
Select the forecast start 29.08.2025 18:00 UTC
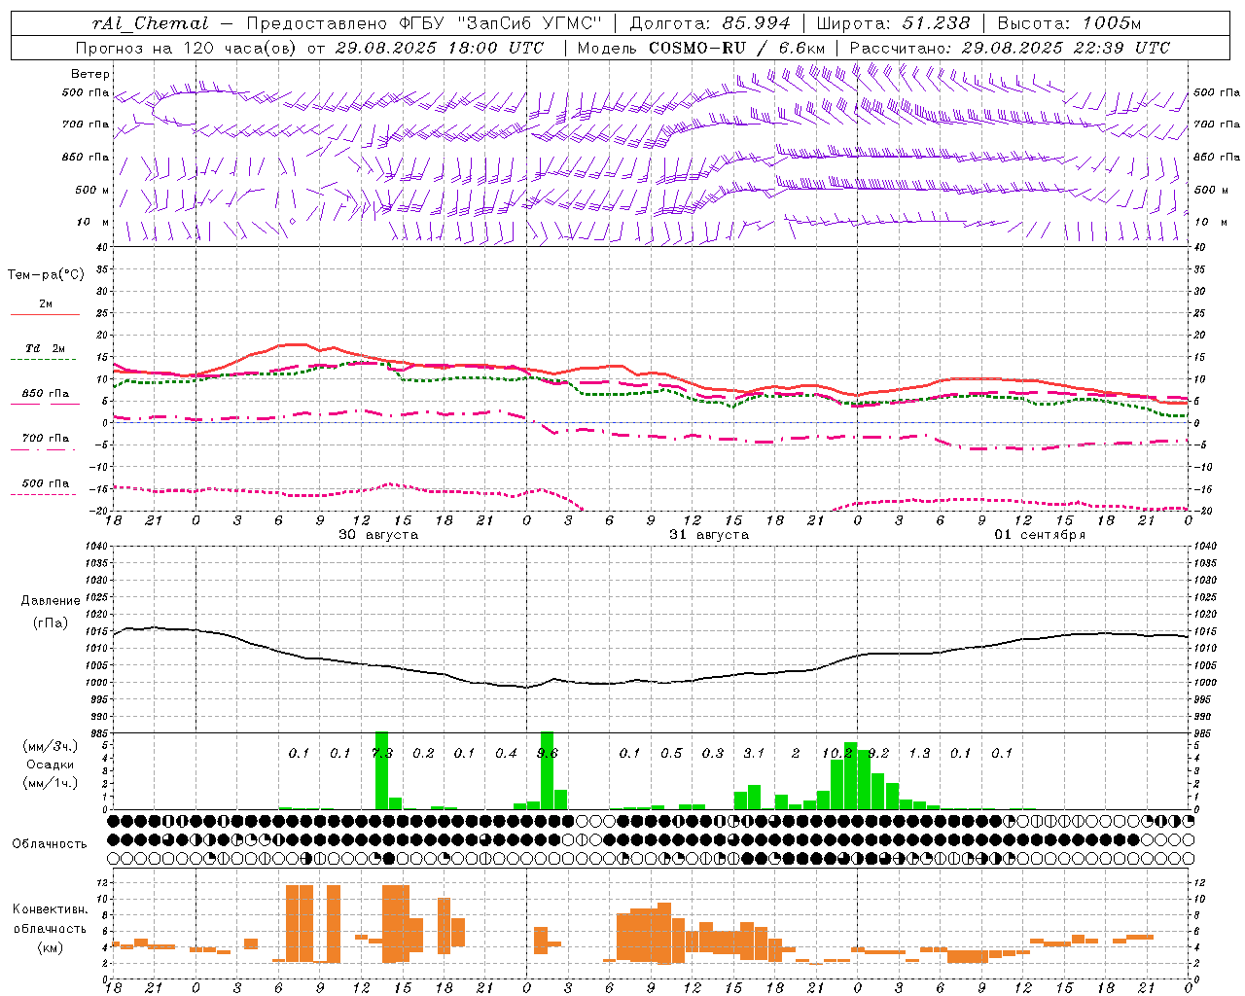[440, 48]
